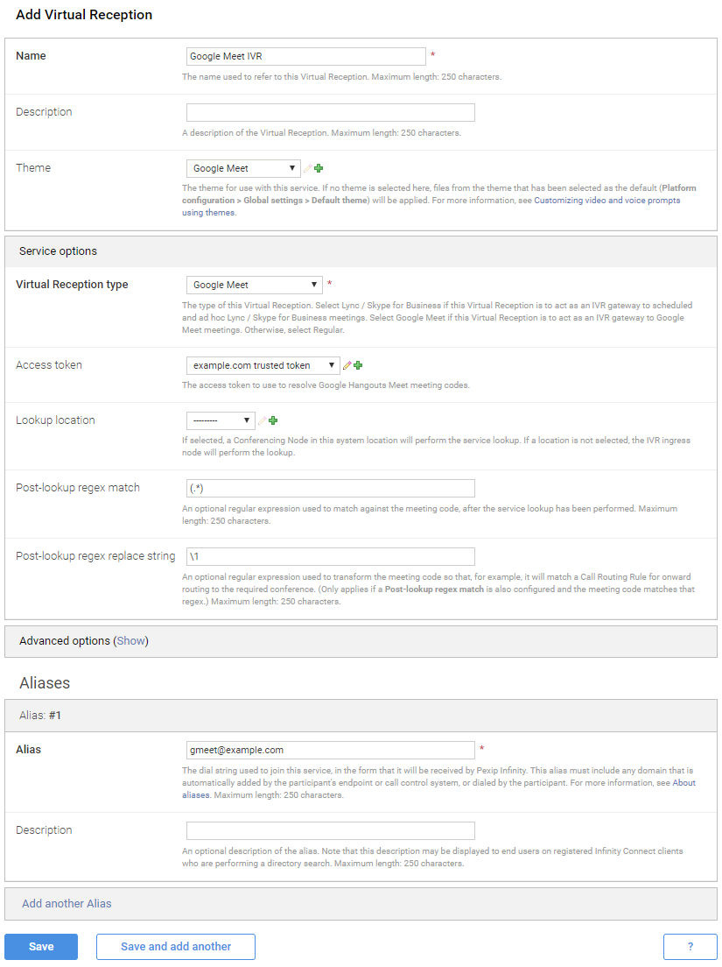This screenshot has height=967, width=722.
Task: Open the Lookup location dropdown
Action: pyautogui.click(x=221, y=420)
